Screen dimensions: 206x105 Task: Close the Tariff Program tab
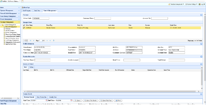point(31,11)
